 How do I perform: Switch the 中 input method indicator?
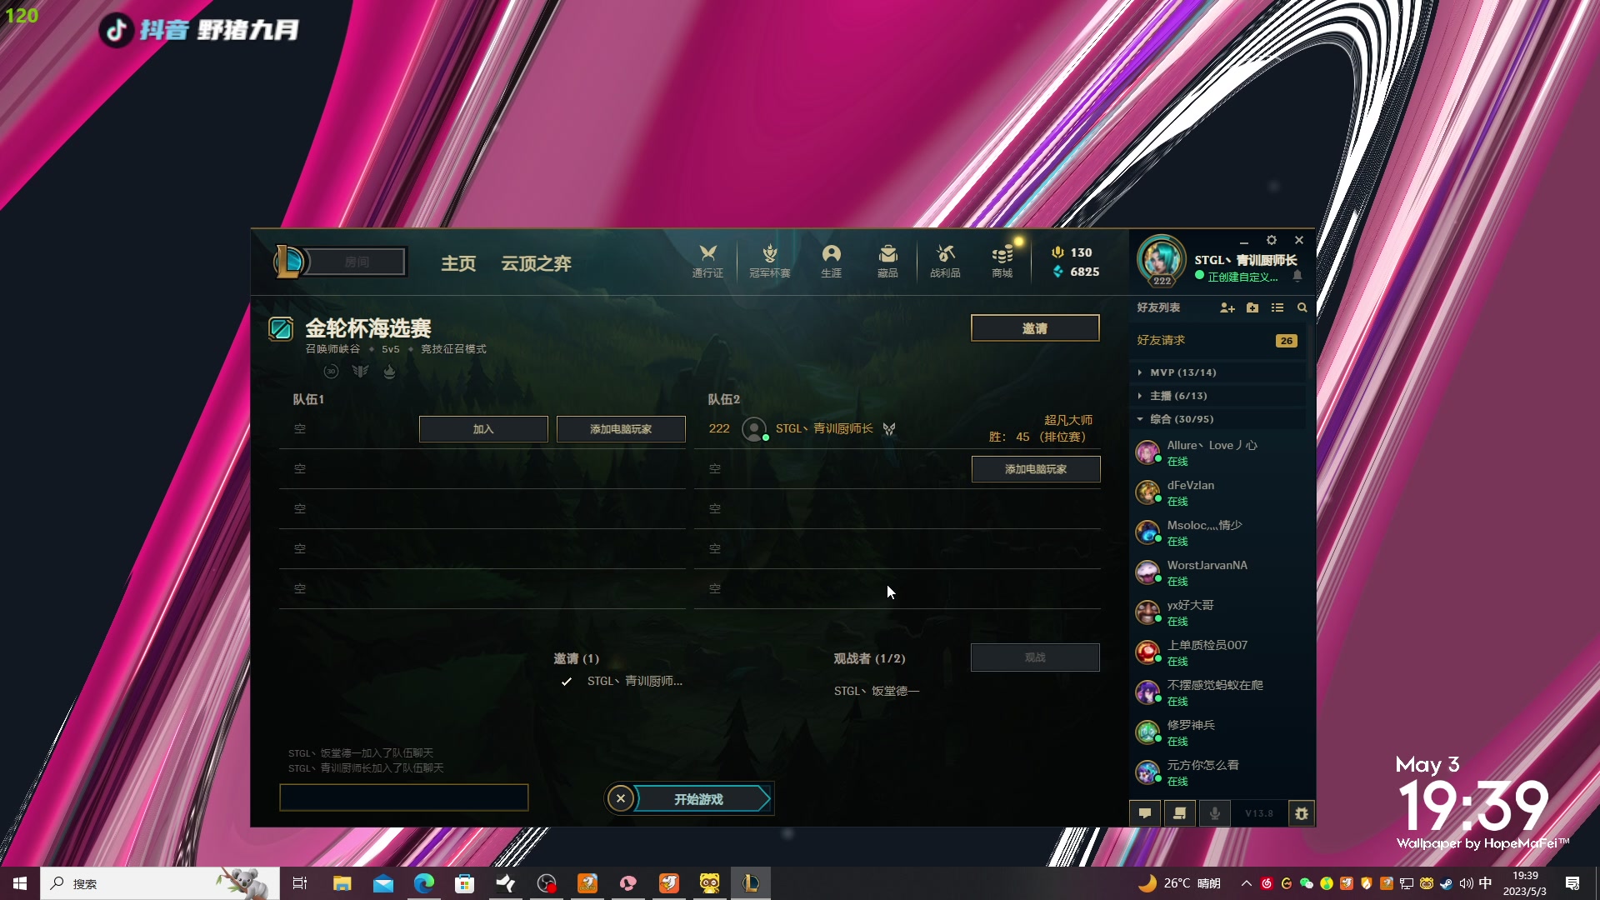(1485, 883)
